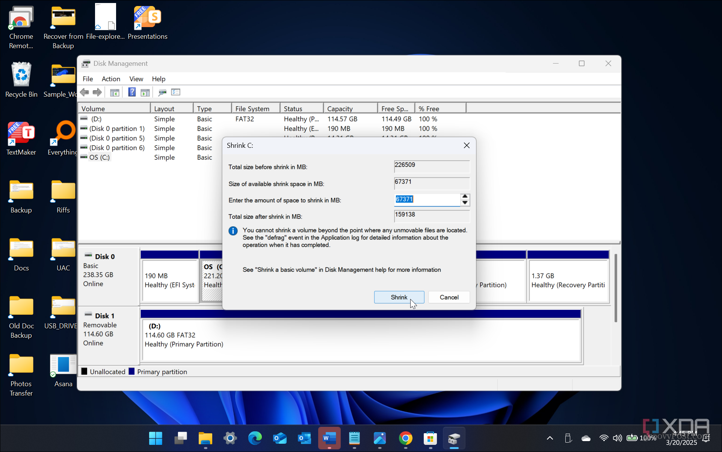This screenshot has height=452, width=722.
Task: Open Windows Start menu on taskbar
Action: 156,438
